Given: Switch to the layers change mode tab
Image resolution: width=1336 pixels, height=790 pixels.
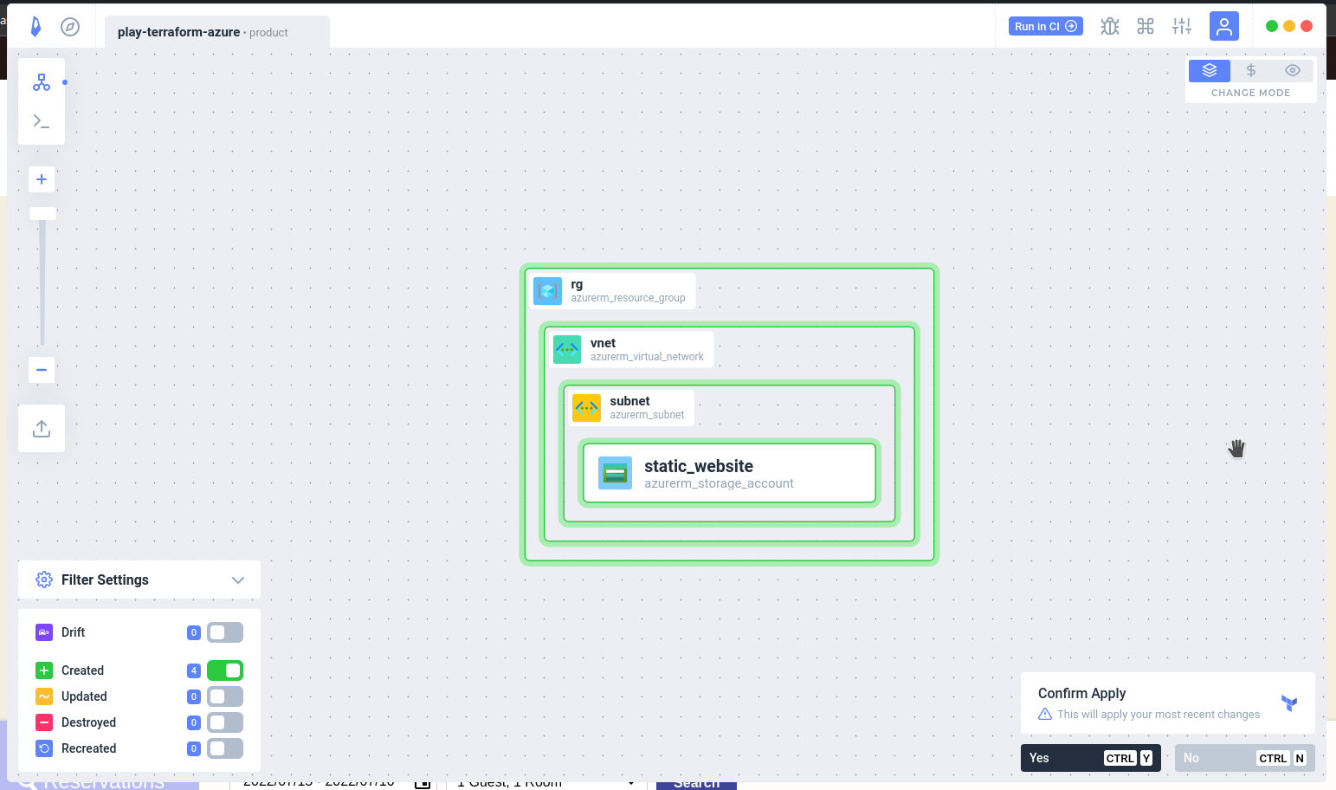Looking at the screenshot, I should click(1210, 70).
